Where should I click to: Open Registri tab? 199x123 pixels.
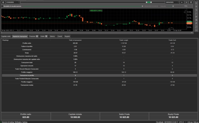click(x=67, y=36)
